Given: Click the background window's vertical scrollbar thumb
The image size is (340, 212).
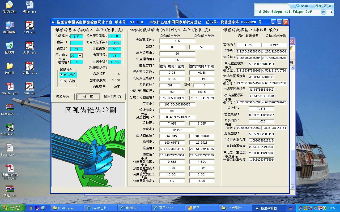Looking at the screenshot, I should 293,167.
